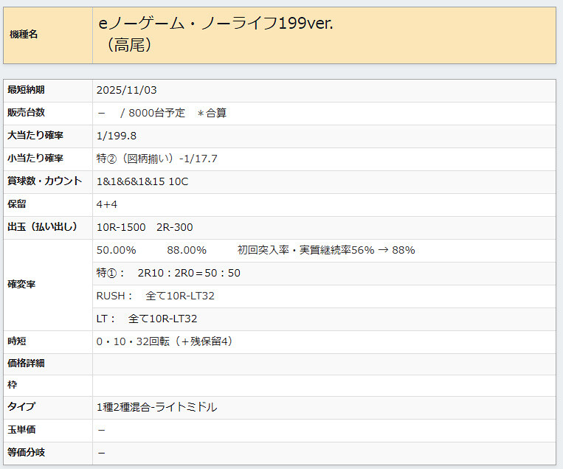Select the value '－ / 8000台予定 ＊合算'

click(162, 113)
